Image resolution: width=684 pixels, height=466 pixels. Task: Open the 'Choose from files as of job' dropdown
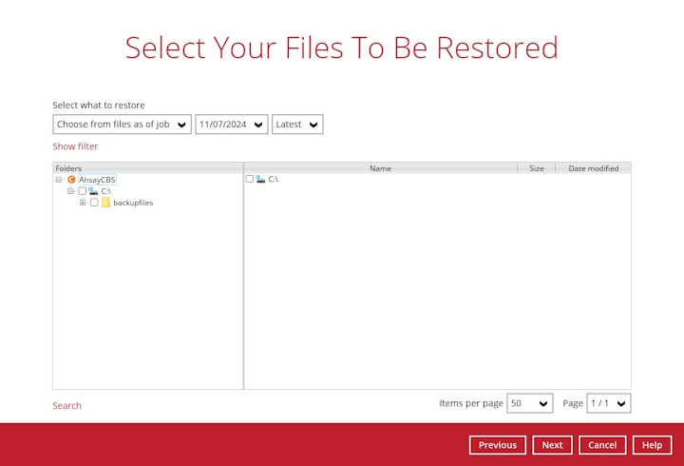122,125
